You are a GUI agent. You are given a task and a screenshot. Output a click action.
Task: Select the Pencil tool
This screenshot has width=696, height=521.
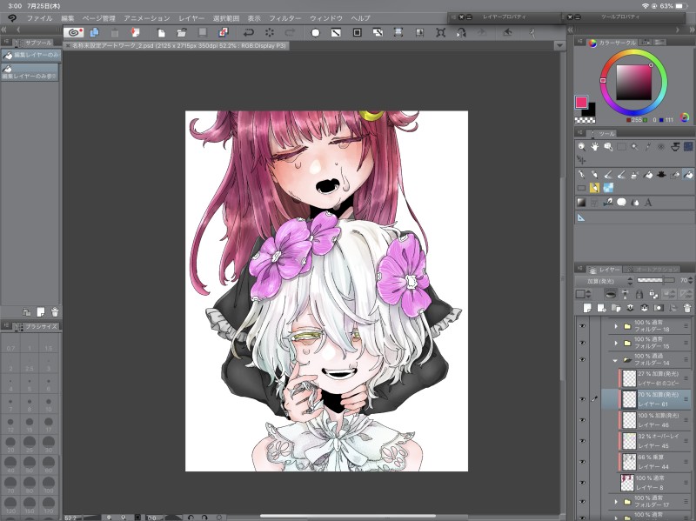tap(595, 175)
